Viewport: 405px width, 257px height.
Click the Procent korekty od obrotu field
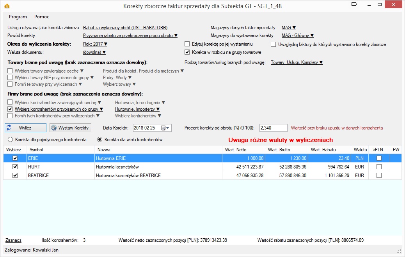[273, 128]
